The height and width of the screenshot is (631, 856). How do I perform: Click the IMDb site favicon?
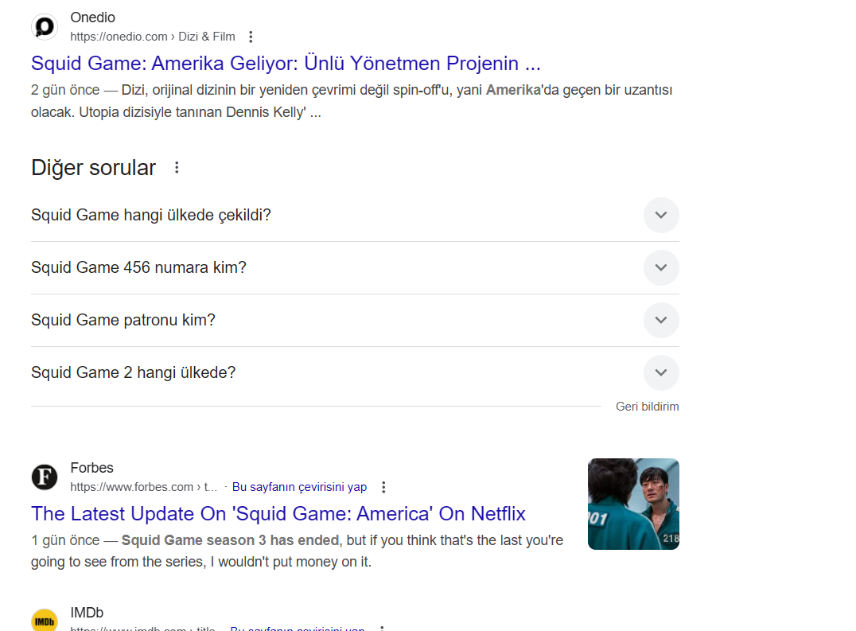tap(45, 621)
